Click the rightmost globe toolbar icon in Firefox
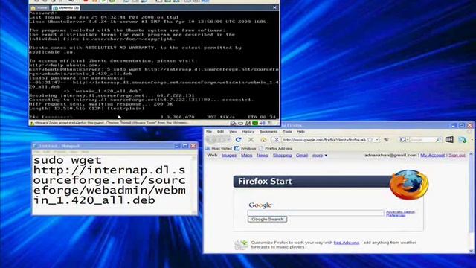The height and width of the screenshot is (268, 476). coord(463,139)
